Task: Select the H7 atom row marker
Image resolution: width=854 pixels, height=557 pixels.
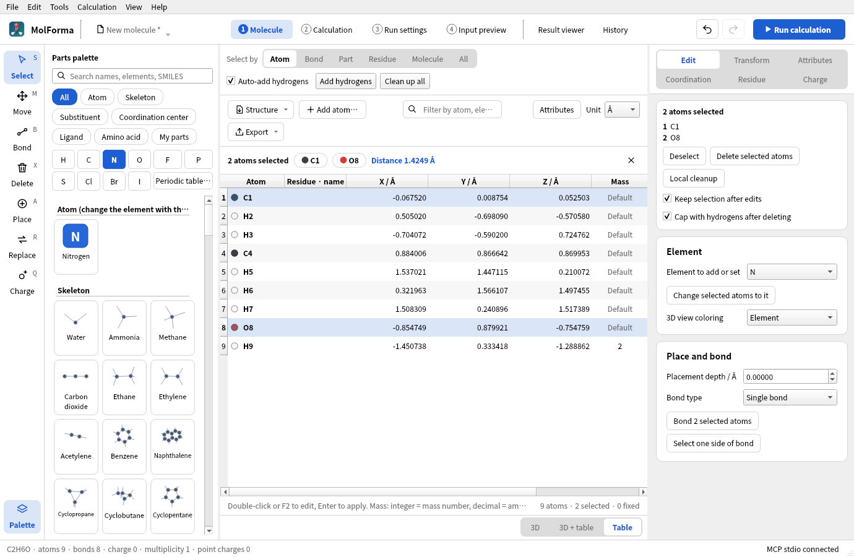Action: pos(235,309)
